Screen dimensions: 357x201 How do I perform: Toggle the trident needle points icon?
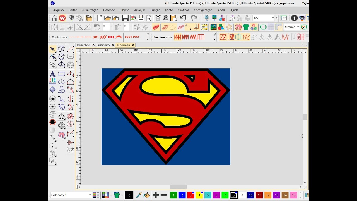click(196, 27)
